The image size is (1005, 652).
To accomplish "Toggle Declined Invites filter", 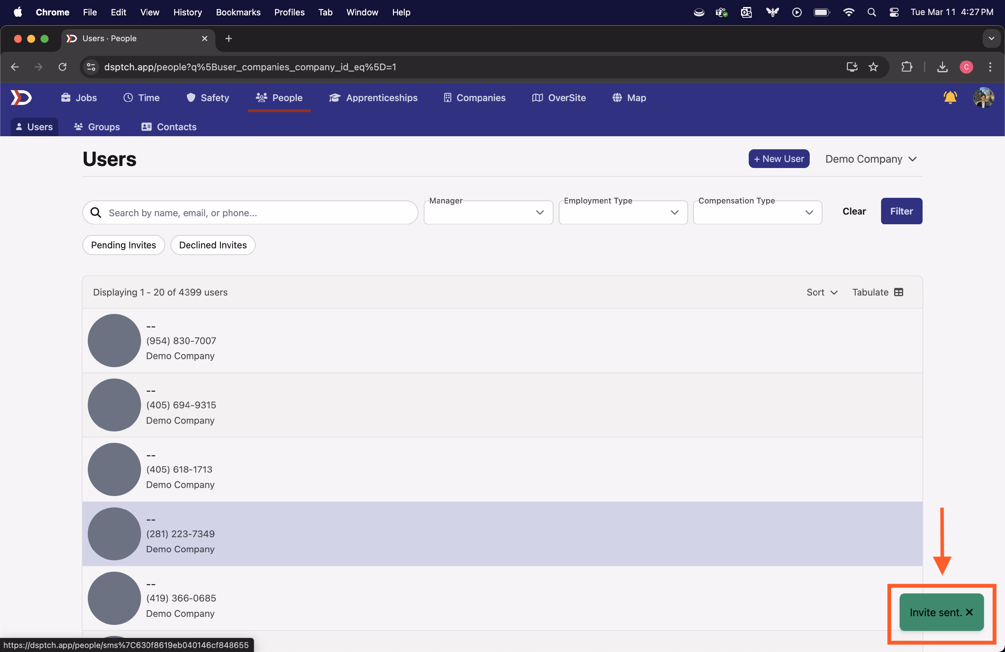I will pyautogui.click(x=213, y=245).
